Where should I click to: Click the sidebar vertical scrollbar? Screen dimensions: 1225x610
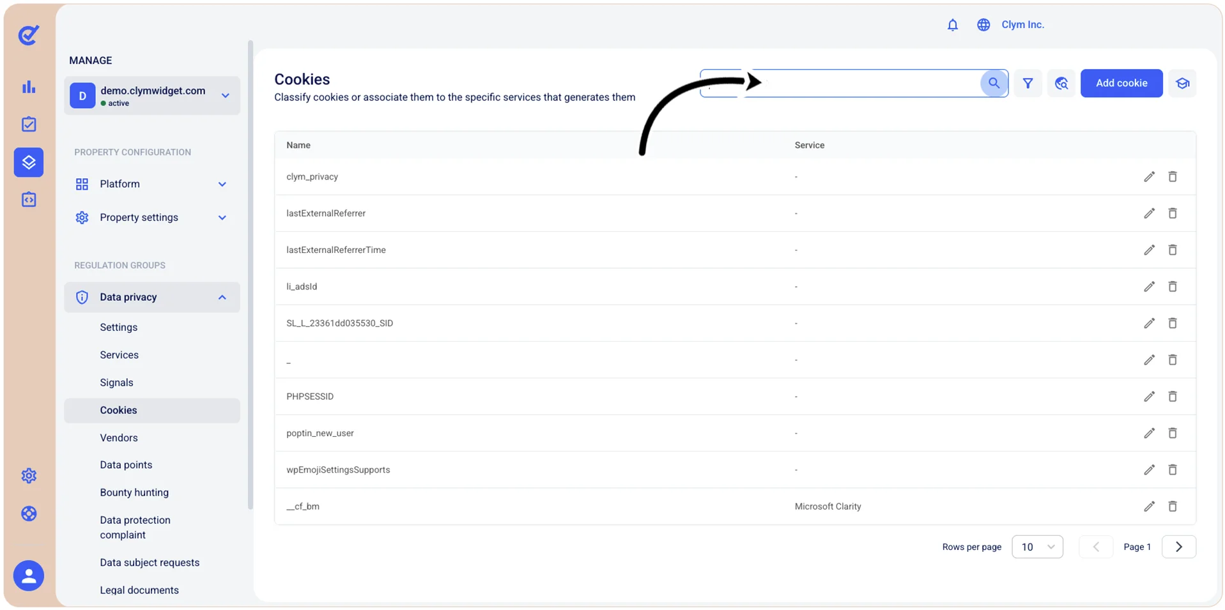coord(250,275)
